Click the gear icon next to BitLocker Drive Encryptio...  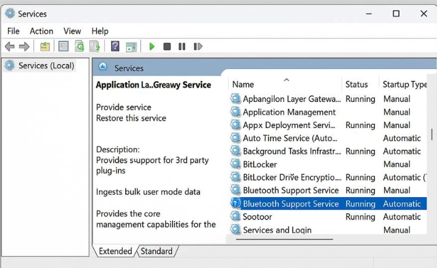click(236, 177)
